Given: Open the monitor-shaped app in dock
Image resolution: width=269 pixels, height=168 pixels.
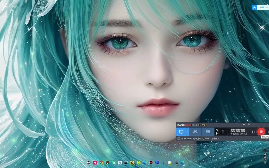Looking at the screenshot, I should pyautogui.click(x=126, y=163).
